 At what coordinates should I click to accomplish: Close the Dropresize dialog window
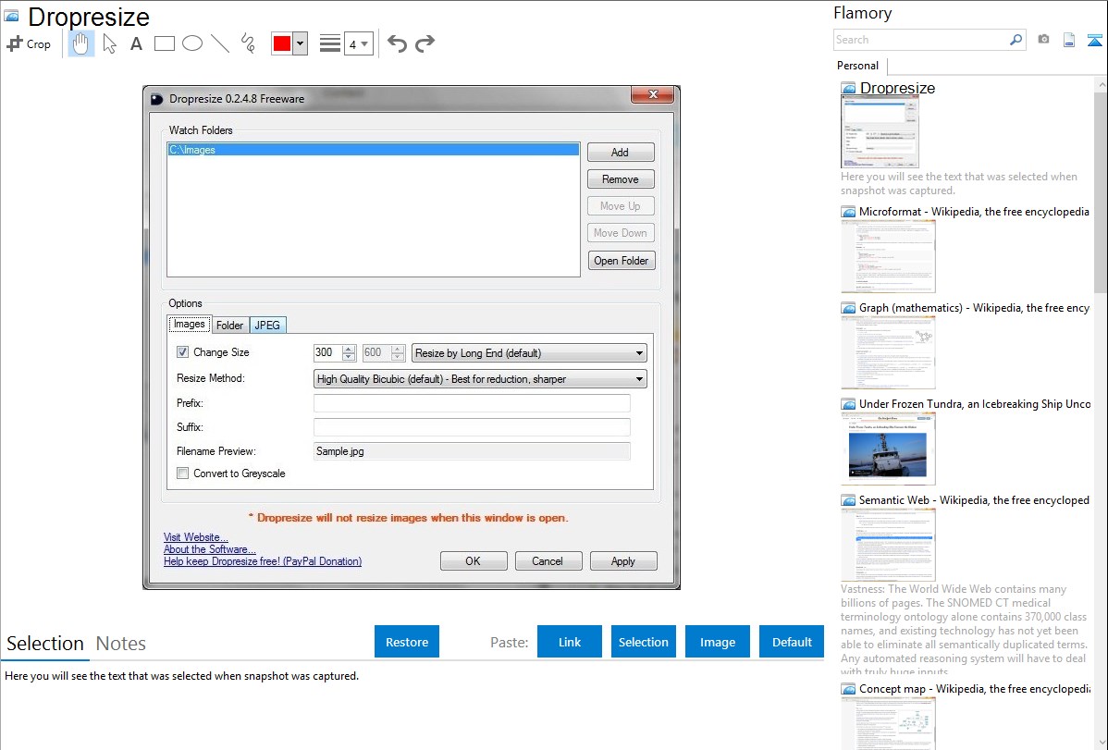pyautogui.click(x=653, y=94)
